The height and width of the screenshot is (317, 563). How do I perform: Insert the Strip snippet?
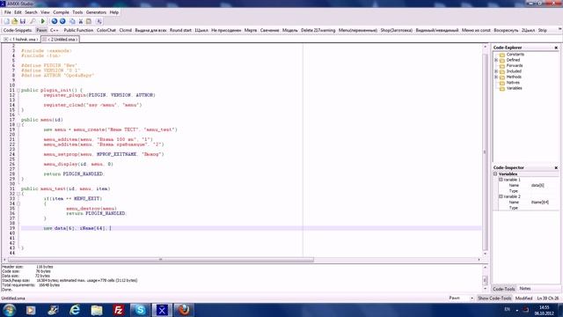pos(542,30)
